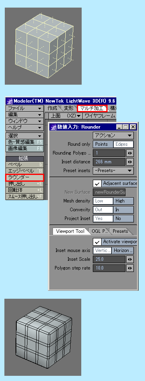The width and height of the screenshot is (145, 381).
Task: Click the Polygon step rate stepper arrows
Action: [130, 268]
